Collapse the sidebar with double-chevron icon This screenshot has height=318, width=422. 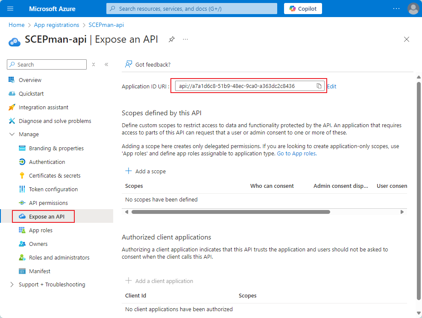[x=106, y=64]
